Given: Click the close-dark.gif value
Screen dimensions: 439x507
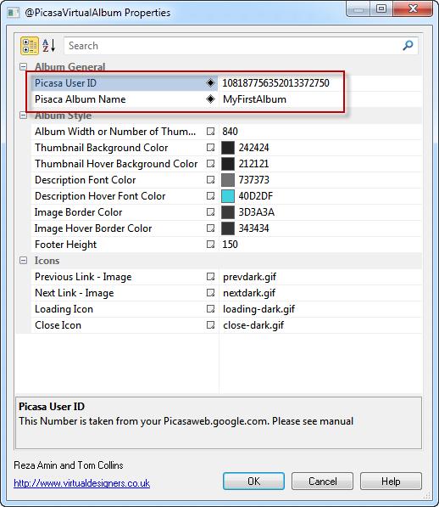Looking at the screenshot, I should [x=253, y=325].
